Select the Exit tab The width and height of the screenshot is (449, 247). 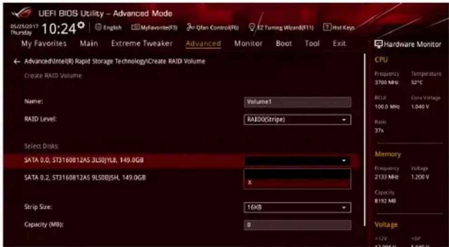(x=339, y=44)
